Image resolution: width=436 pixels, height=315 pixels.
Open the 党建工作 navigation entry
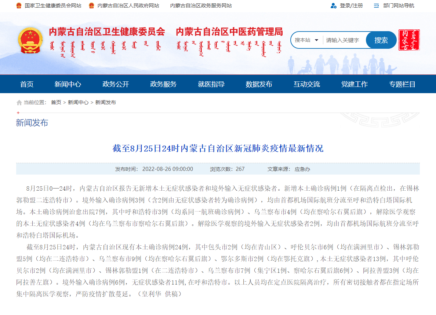coord(354,84)
